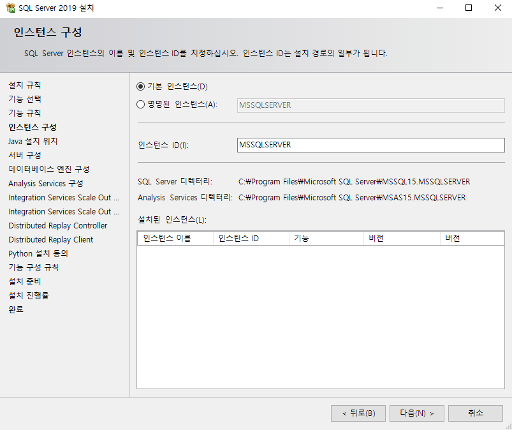Click the SQL Server directory path MSSQL15.MSSQLSERVER

[x=355, y=182]
